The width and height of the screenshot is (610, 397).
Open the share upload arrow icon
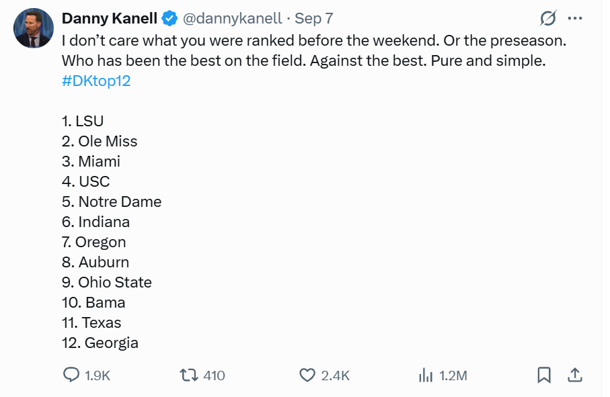pyautogui.click(x=575, y=376)
